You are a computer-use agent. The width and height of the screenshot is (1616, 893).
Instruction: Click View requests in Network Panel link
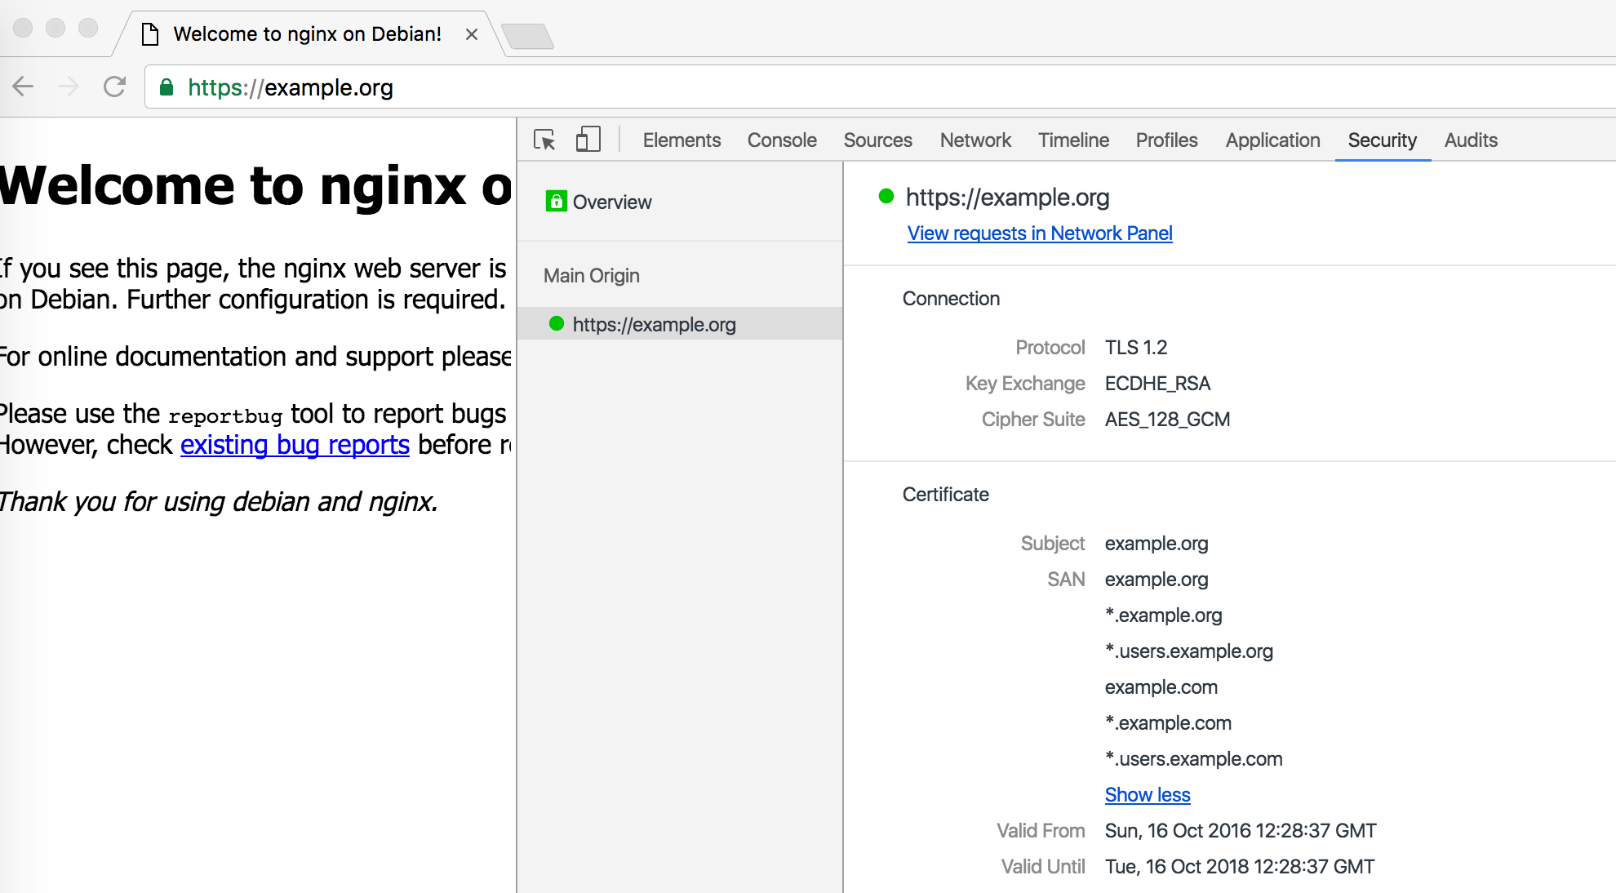tap(1040, 233)
